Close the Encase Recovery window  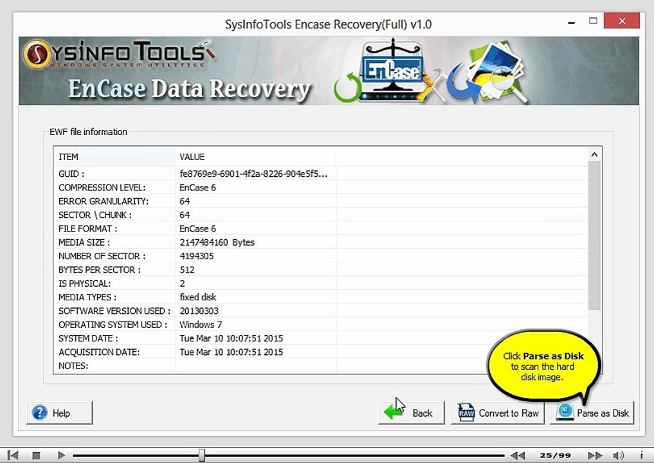coord(621,21)
